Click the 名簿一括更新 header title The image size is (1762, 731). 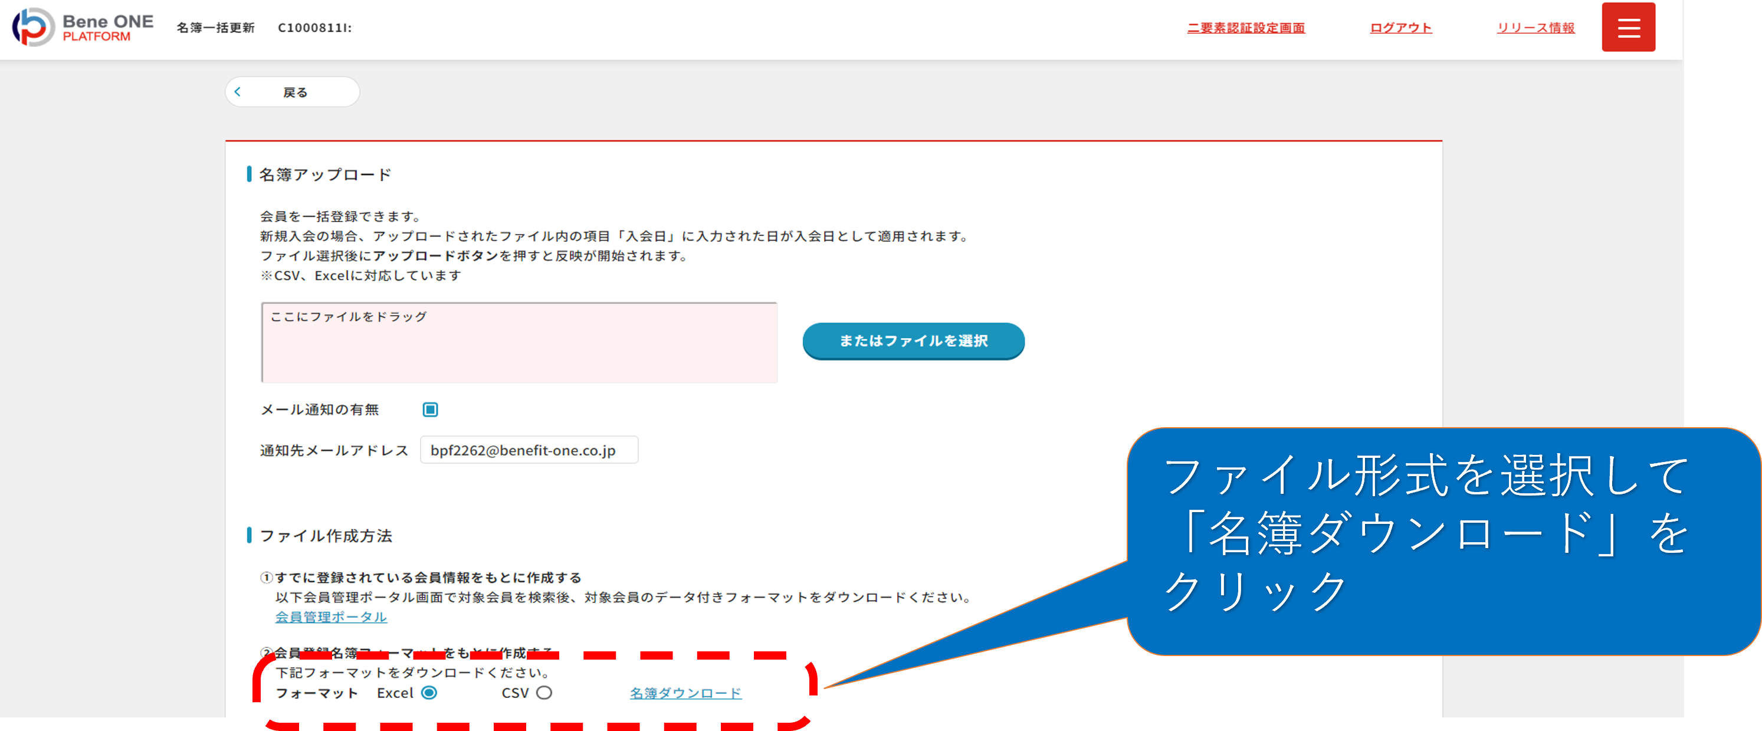click(x=215, y=28)
